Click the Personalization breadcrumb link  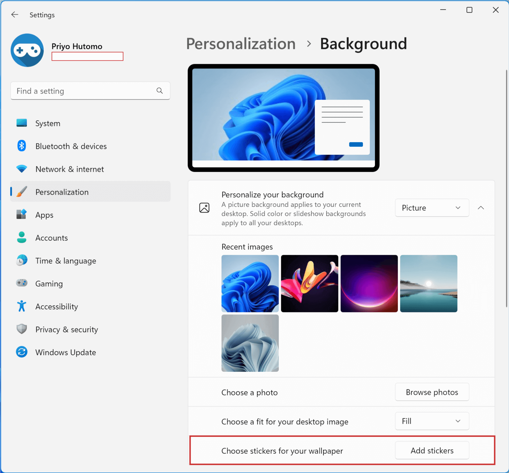point(241,44)
